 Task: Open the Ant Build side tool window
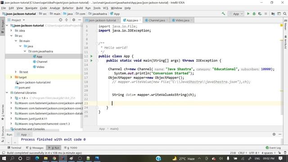coord(285,42)
